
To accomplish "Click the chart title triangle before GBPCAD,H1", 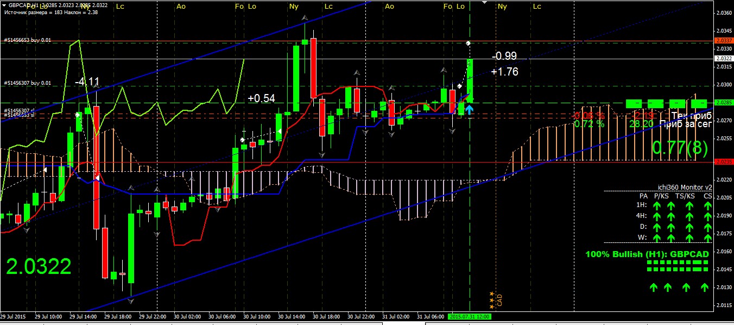I will coord(5,4).
